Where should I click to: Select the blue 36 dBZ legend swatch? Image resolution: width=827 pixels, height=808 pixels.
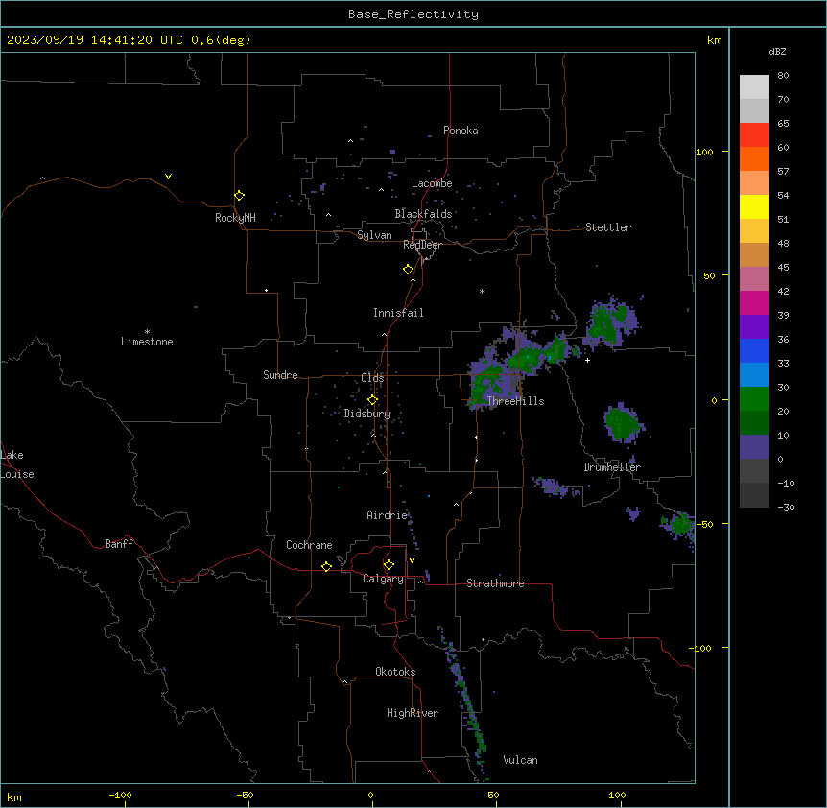pos(754,350)
